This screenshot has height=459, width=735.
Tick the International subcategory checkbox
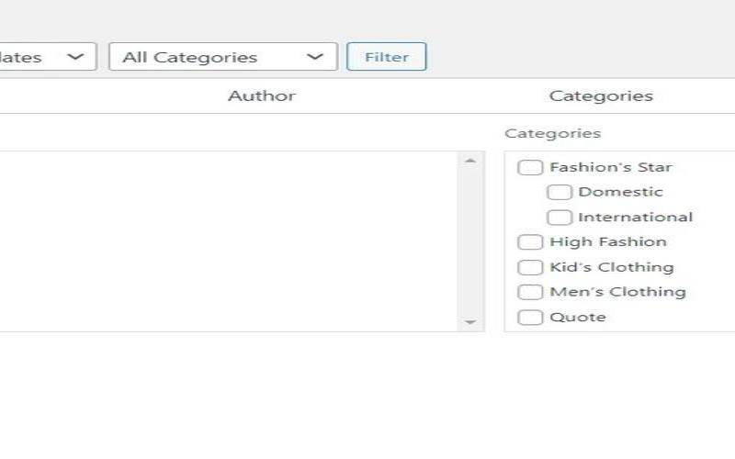coord(560,218)
